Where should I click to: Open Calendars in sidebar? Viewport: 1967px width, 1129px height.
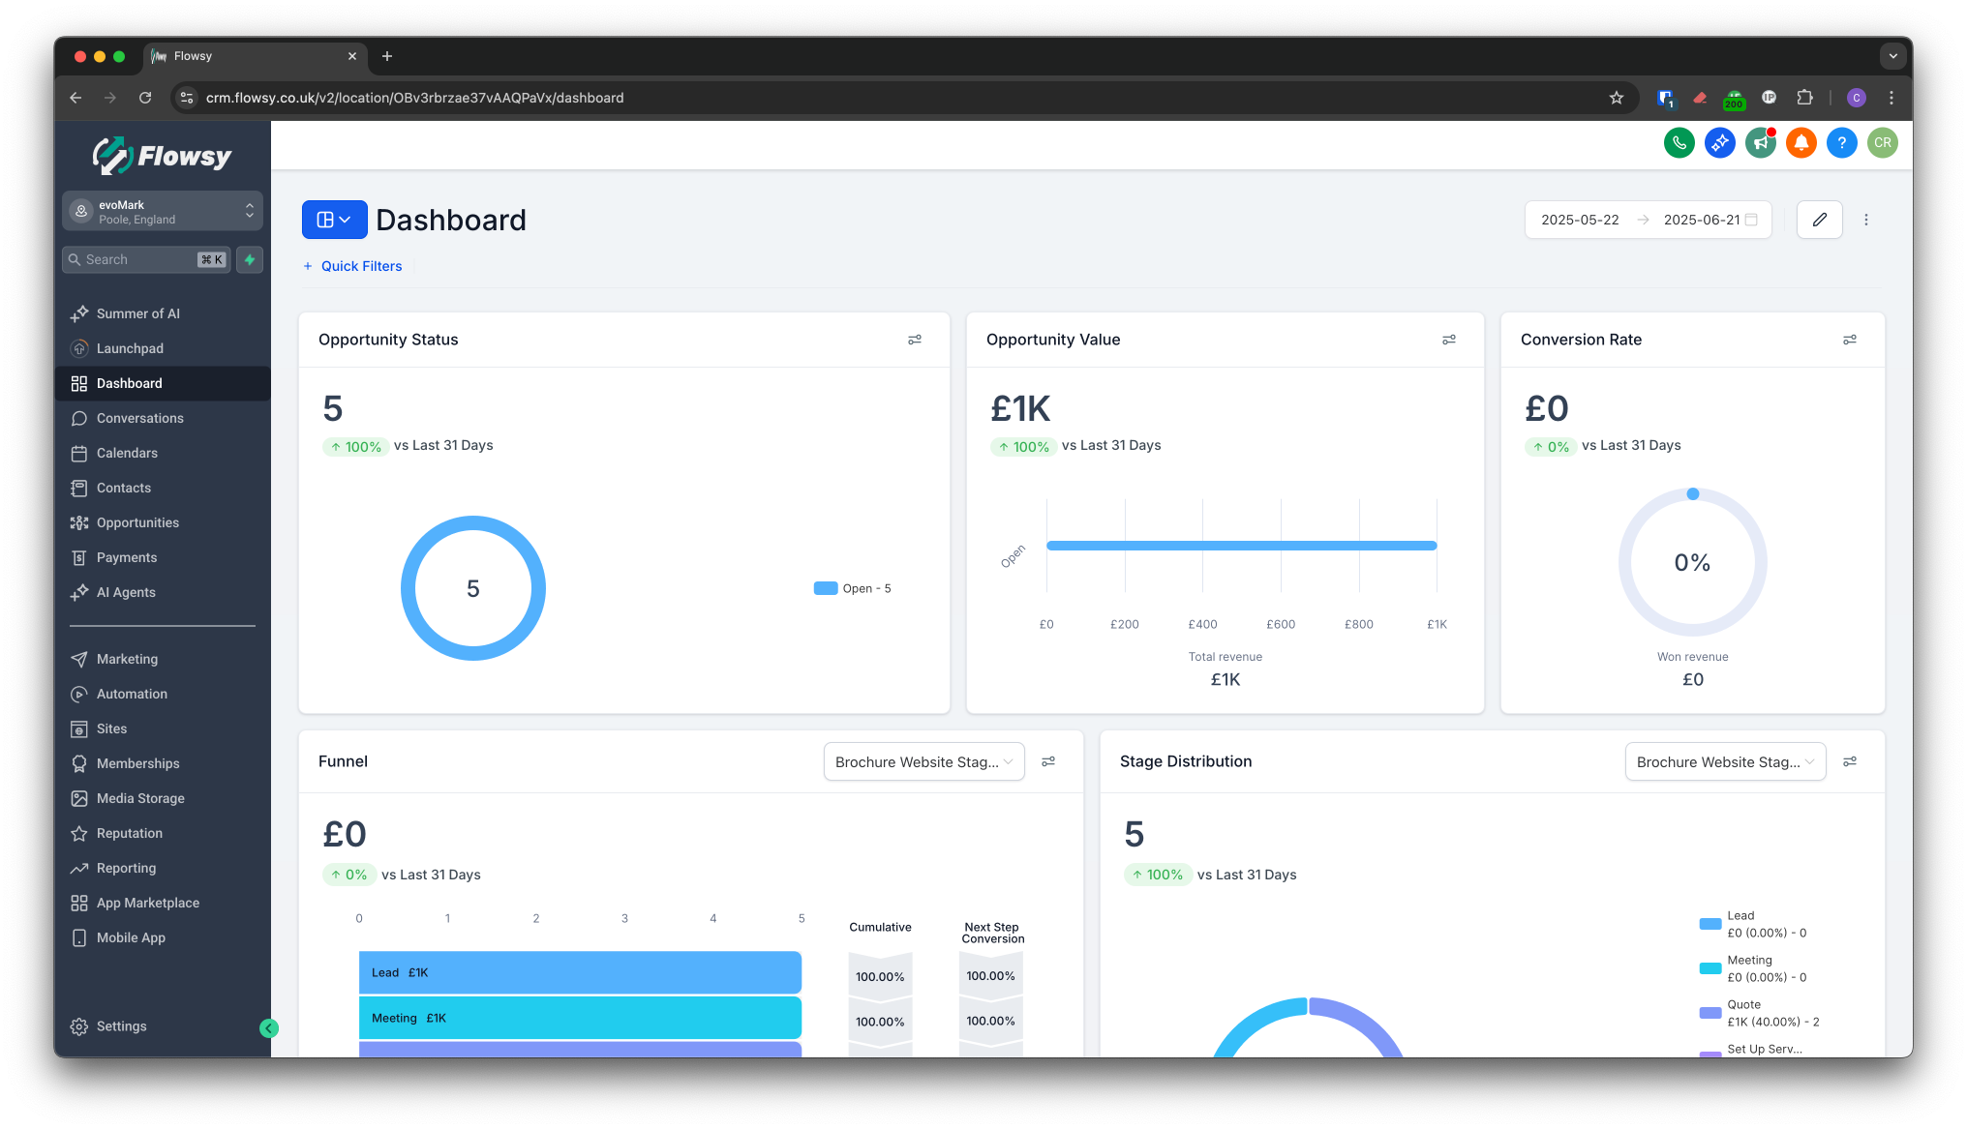(x=163, y=453)
